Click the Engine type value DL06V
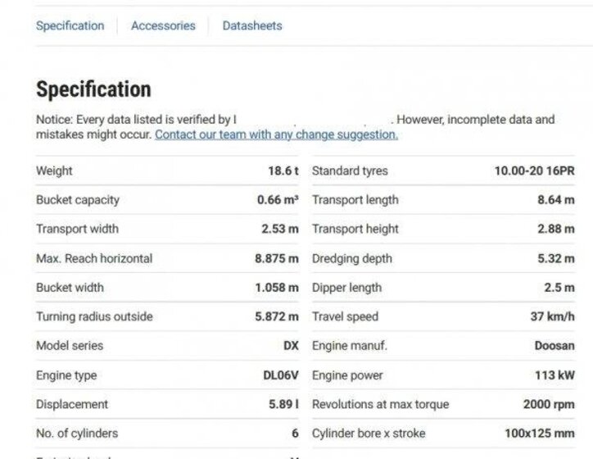Screen dimensions: 593x459 click(x=280, y=375)
